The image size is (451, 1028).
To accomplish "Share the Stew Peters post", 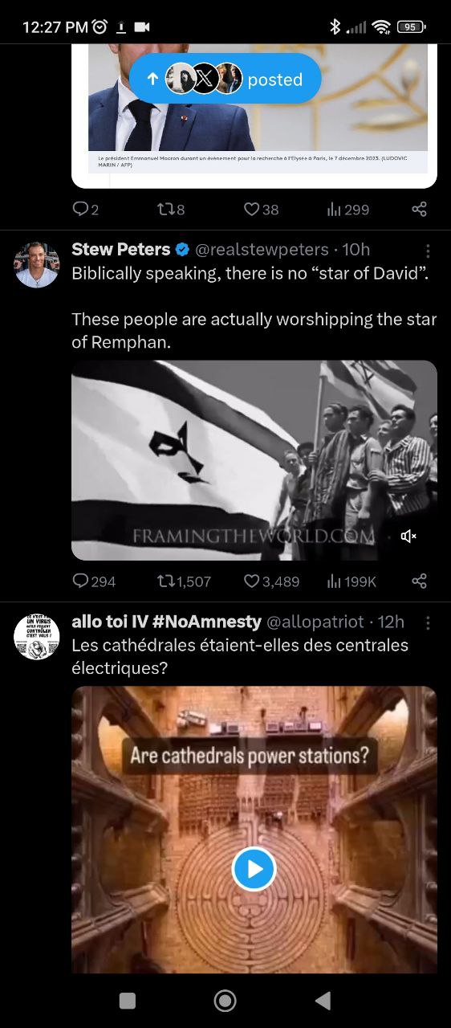I will tap(419, 581).
